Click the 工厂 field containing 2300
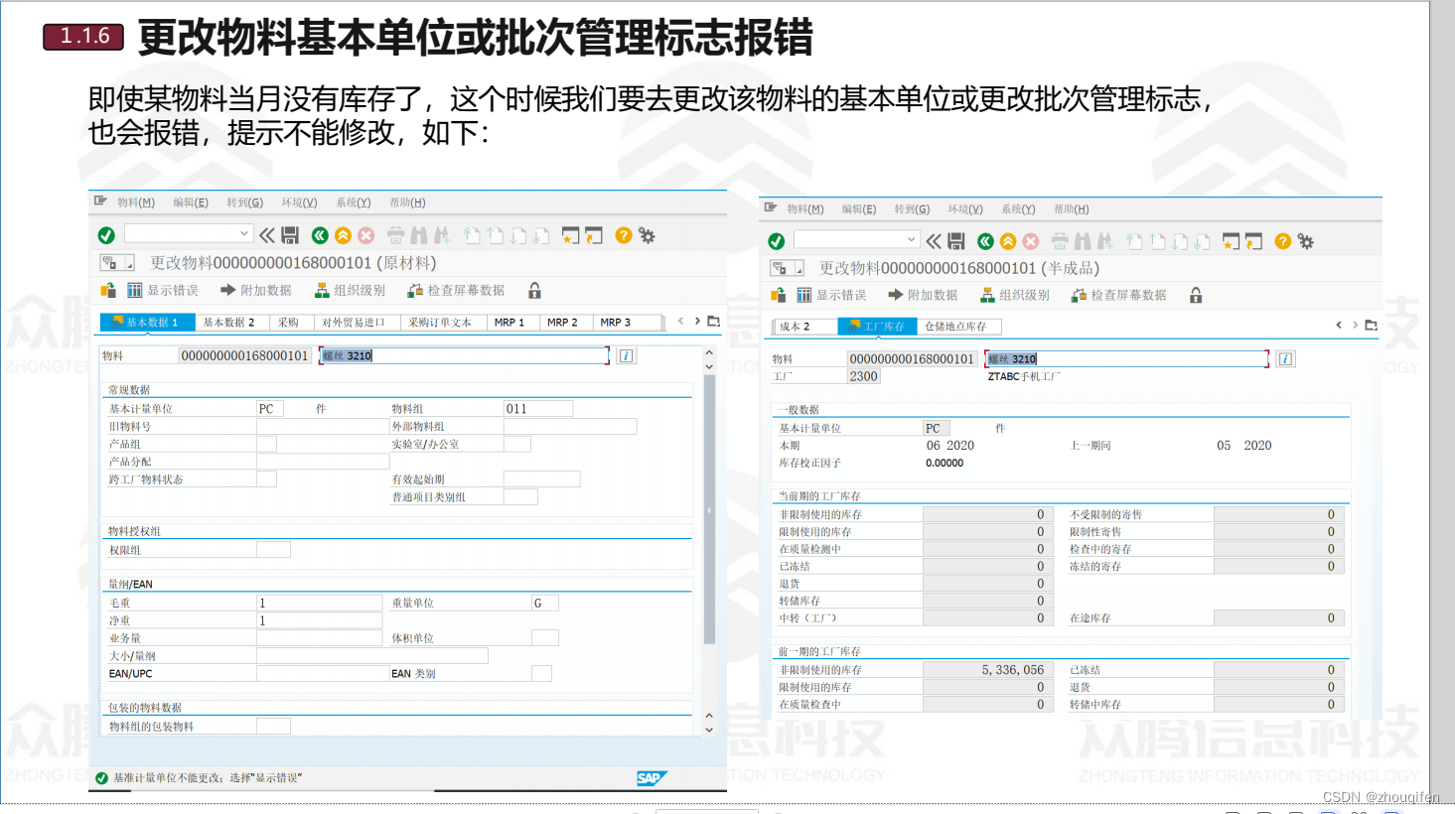Viewport: 1455px width, 814px height. point(864,377)
